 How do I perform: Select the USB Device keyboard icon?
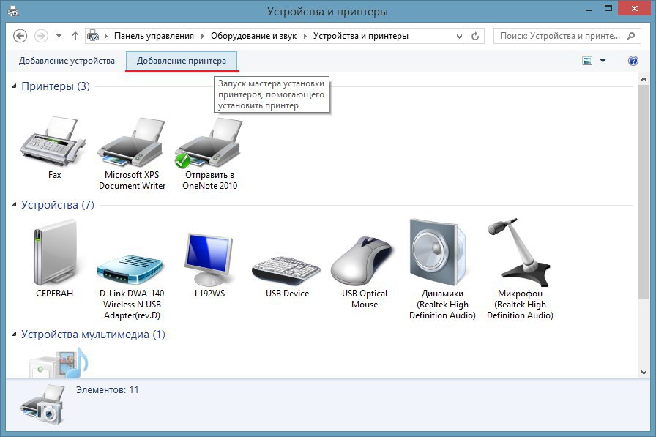click(x=286, y=271)
